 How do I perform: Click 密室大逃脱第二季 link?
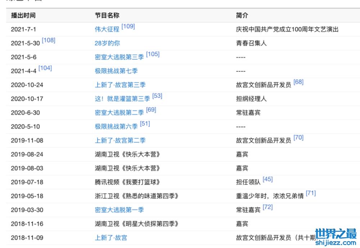(x=119, y=113)
